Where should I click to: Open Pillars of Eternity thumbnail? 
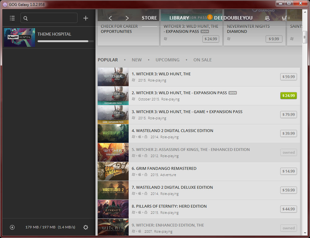coord(113,209)
